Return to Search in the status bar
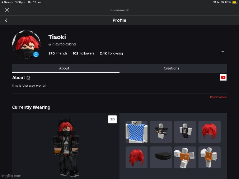Image resolution: width=239 pixels, height=179 pixels. click(7, 2)
